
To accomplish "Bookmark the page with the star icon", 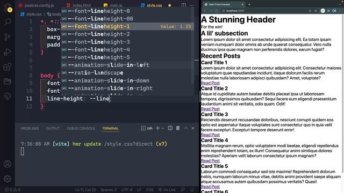I will click(x=316, y=11).
